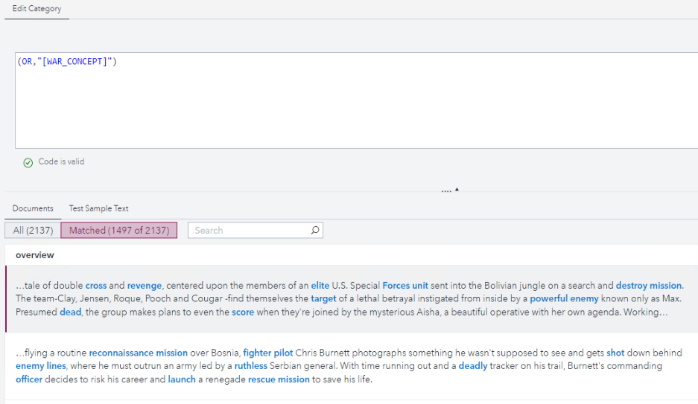Select the Edit Category tab
Image resolution: width=698 pixels, height=404 pixels.
pos(37,9)
